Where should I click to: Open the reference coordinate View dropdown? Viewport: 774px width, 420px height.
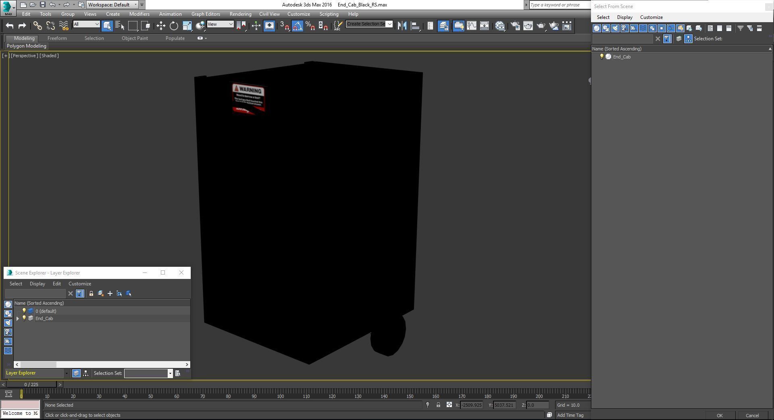click(220, 24)
